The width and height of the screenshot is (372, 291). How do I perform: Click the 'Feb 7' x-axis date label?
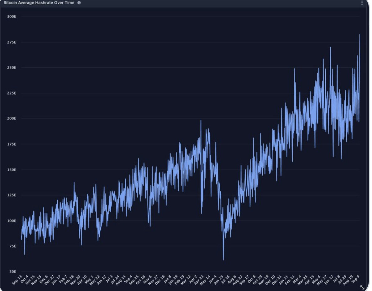point(64,279)
